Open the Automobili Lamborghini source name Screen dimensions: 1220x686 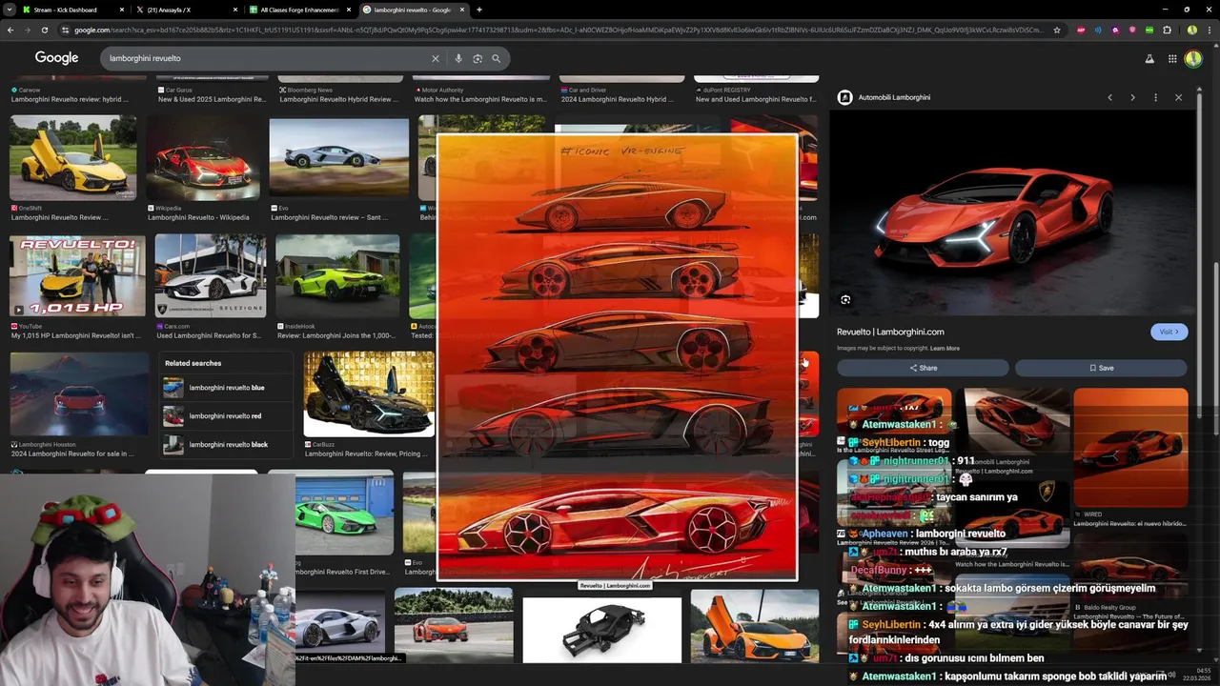(894, 97)
